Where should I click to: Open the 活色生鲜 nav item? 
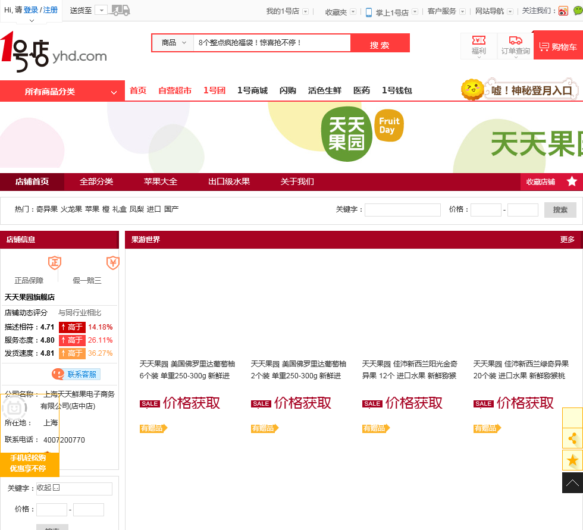325,90
